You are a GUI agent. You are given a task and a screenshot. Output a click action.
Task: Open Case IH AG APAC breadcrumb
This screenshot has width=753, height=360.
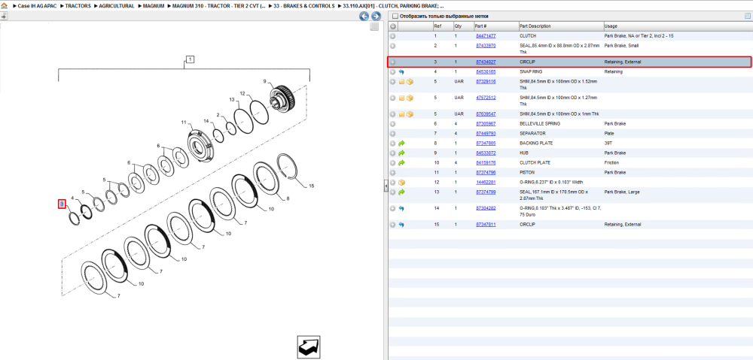click(x=36, y=6)
